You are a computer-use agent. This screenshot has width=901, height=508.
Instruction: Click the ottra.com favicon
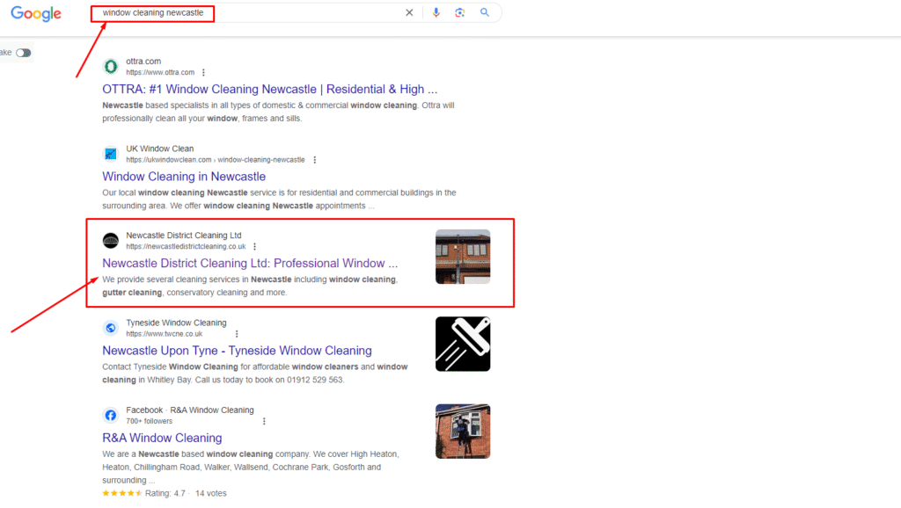[111, 67]
